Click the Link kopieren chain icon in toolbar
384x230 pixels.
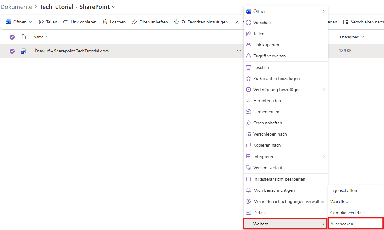coord(66,22)
